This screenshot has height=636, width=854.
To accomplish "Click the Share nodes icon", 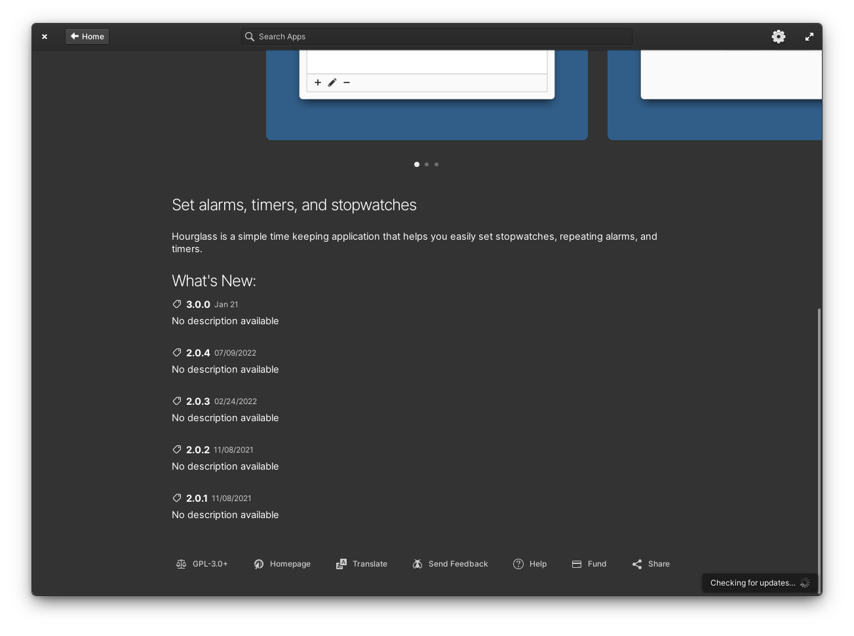I will tap(637, 564).
